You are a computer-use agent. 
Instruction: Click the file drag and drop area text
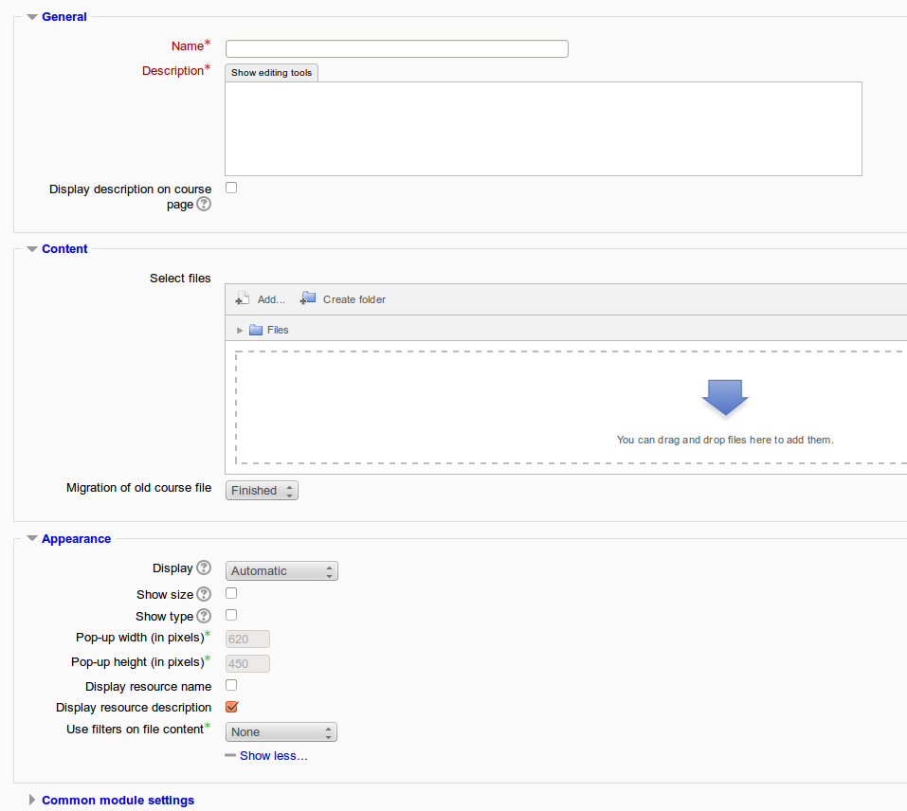[x=725, y=440]
